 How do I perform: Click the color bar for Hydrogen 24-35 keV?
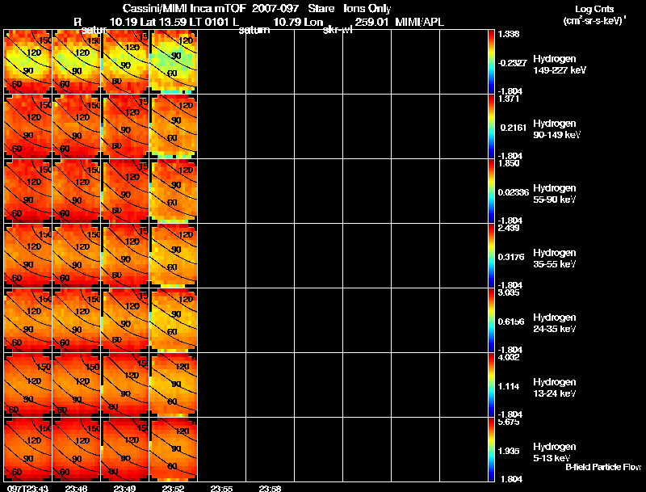point(491,321)
